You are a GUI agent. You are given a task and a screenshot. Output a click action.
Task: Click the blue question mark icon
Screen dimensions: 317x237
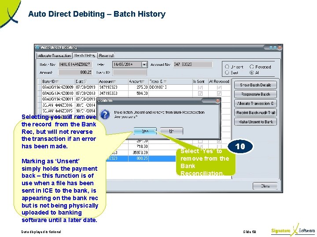click(105, 115)
